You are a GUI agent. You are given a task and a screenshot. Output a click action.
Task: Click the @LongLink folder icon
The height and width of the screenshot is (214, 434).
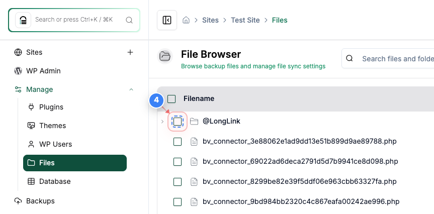[194, 122]
